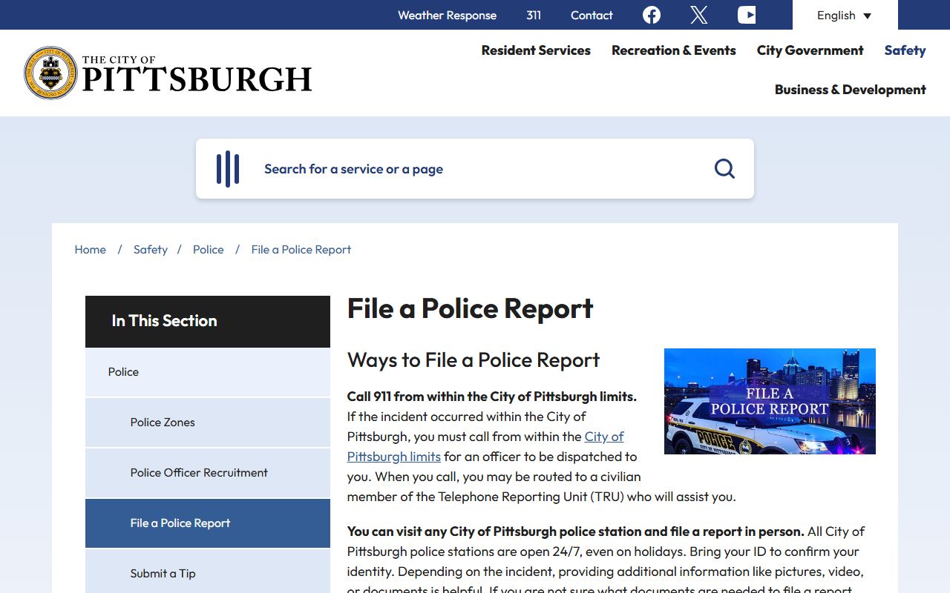Click the 'Ways to File a Police Report' subheading

[474, 360]
